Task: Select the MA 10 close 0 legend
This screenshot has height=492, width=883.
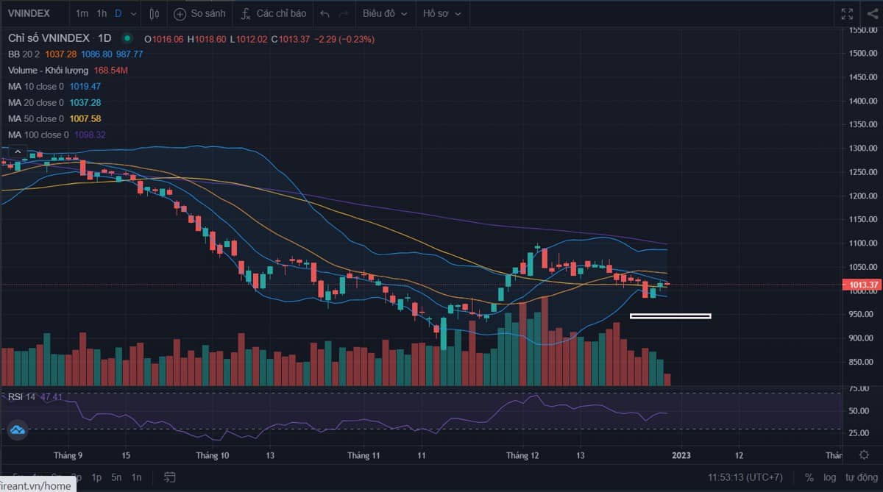Action: [x=36, y=86]
